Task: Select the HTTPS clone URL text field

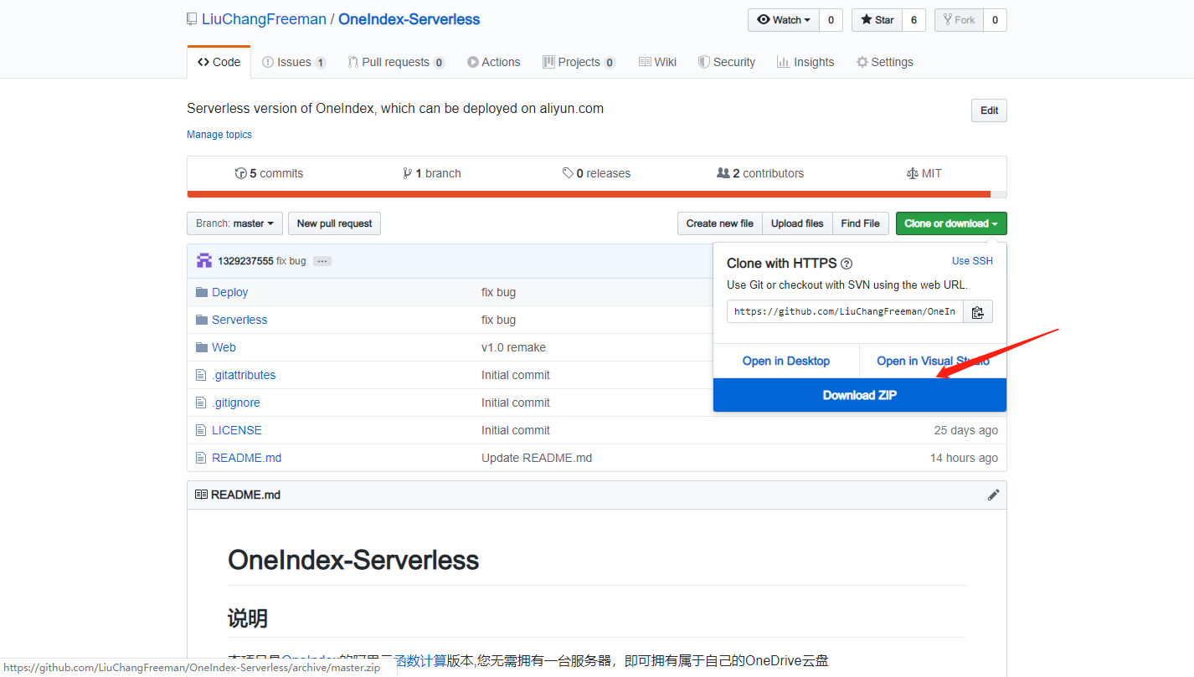Action: pos(844,310)
